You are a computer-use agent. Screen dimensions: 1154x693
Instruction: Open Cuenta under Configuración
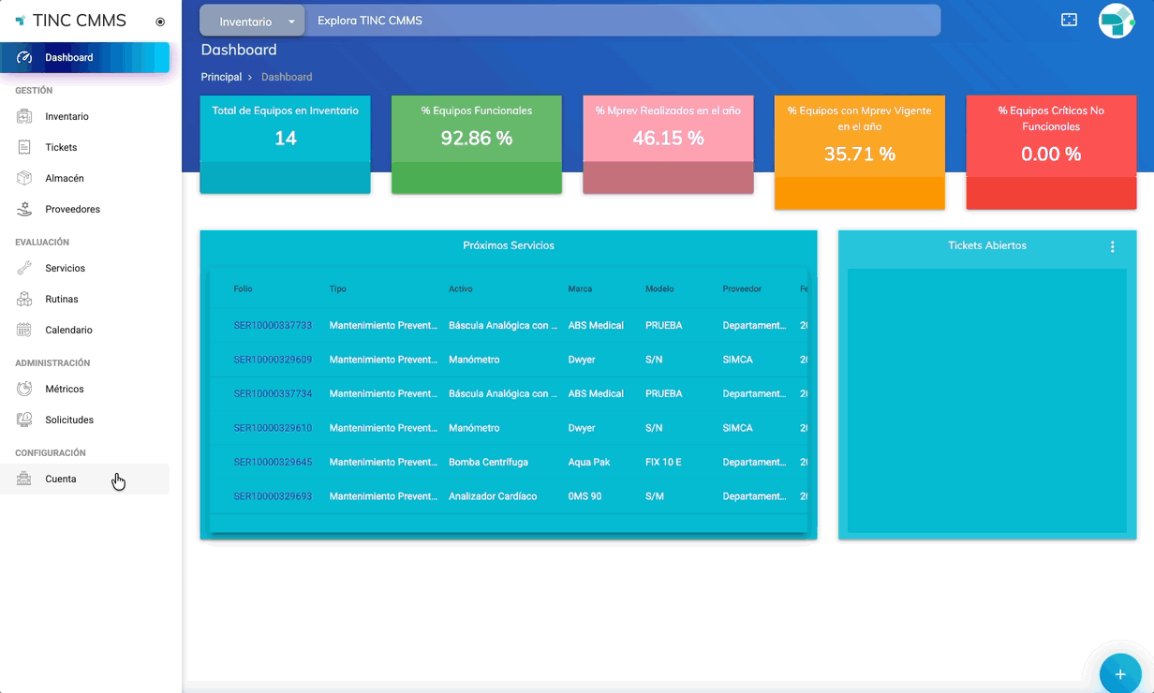(x=61, y=479)
